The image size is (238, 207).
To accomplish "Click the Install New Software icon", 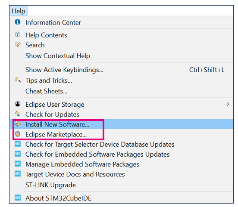I will [x=18, y=124].
